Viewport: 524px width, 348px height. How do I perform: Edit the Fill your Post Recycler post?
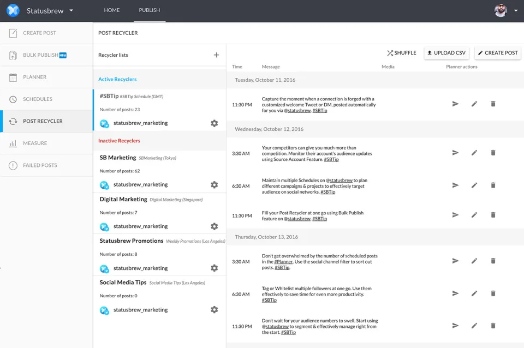pos(474,215)
